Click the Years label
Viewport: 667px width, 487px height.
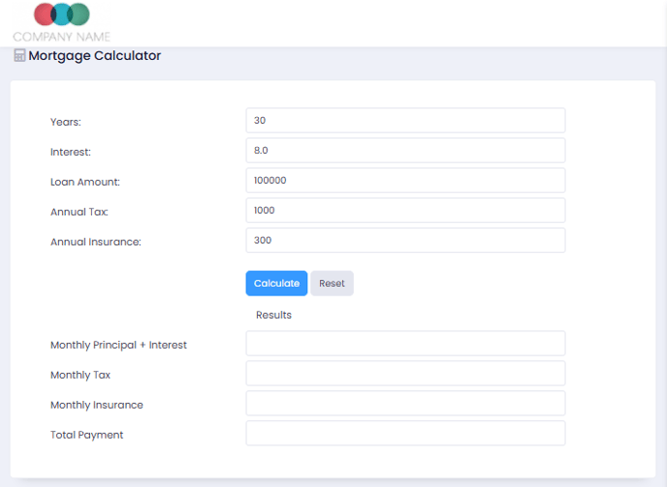coord(66,122)
